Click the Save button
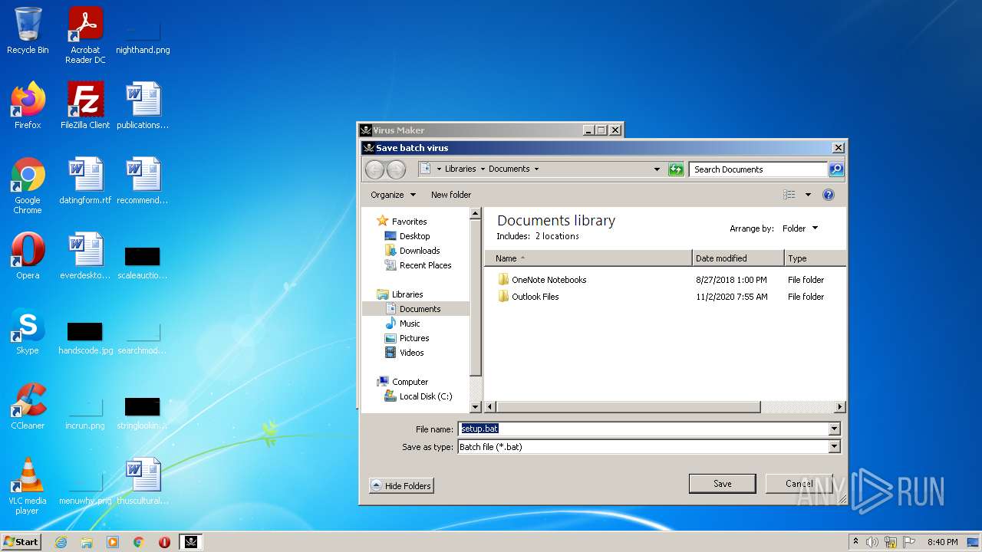This screenshot has height=552, width=982. (x=722, y=484)
